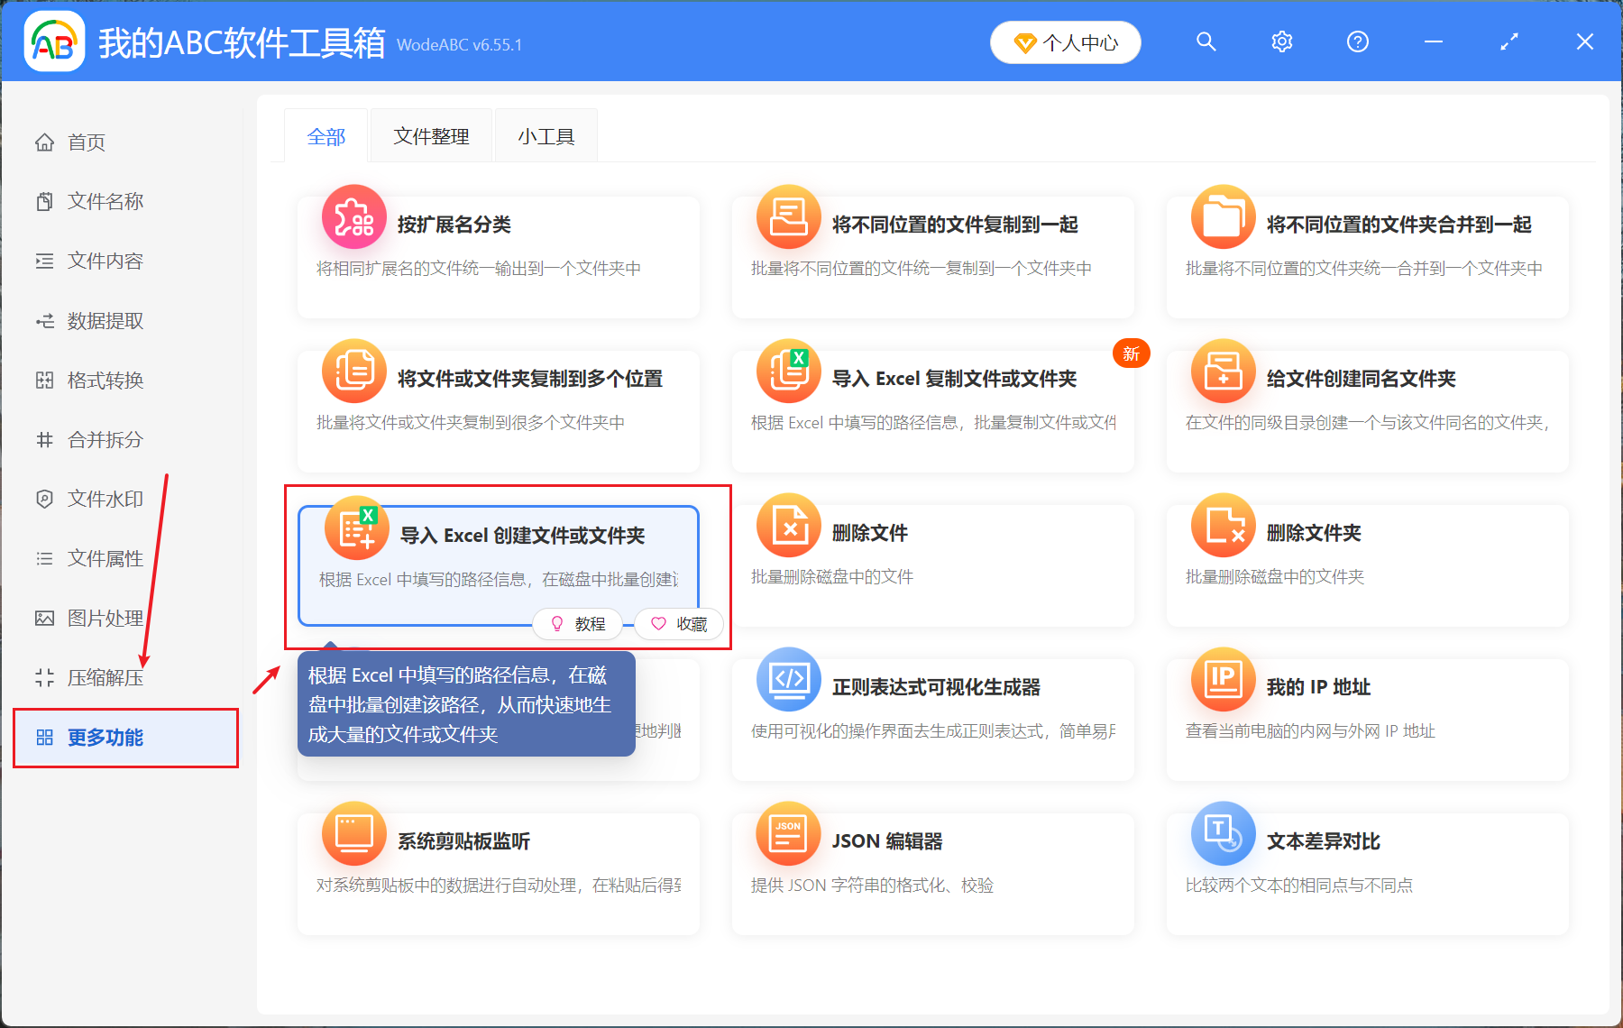Open the 个人中心 button

[x=1065, y=41]
